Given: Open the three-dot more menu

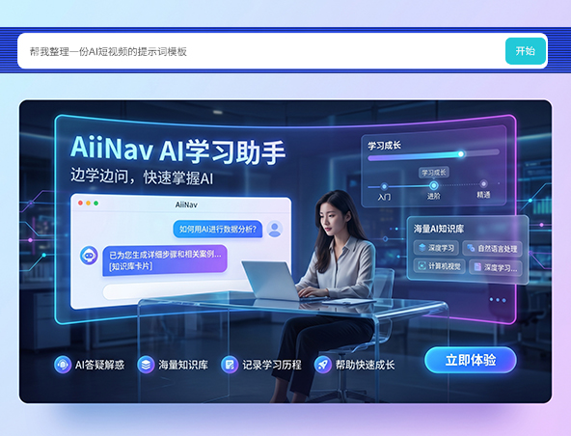Looking at the screenshot, I should coord(498,300).
